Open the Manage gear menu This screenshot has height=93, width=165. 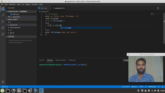point(3,82)
